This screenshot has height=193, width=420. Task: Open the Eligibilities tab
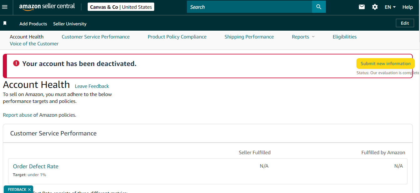(345, 37)
